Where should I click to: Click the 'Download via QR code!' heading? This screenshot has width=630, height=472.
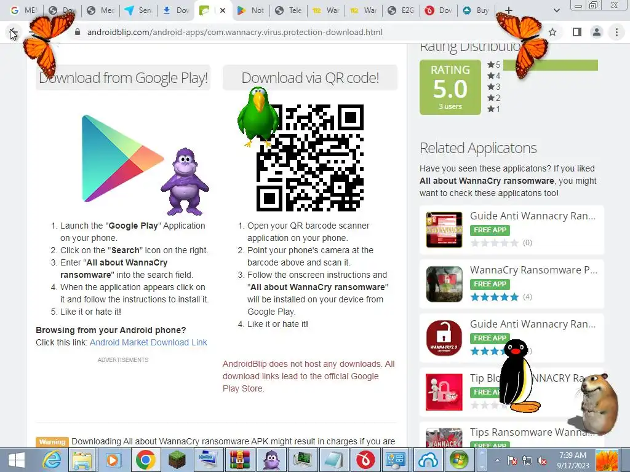pos(310,77)
